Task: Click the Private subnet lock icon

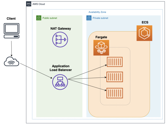Action: pos(89,18)
